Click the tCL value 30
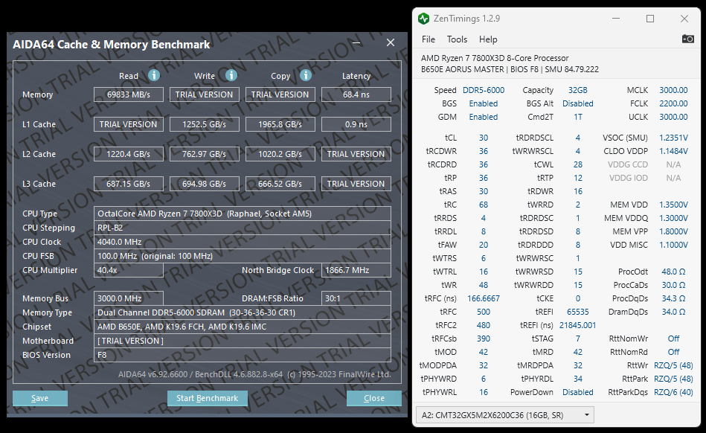Screen dimensions: 706x433 pyautogui.click(x=483, y=138)
